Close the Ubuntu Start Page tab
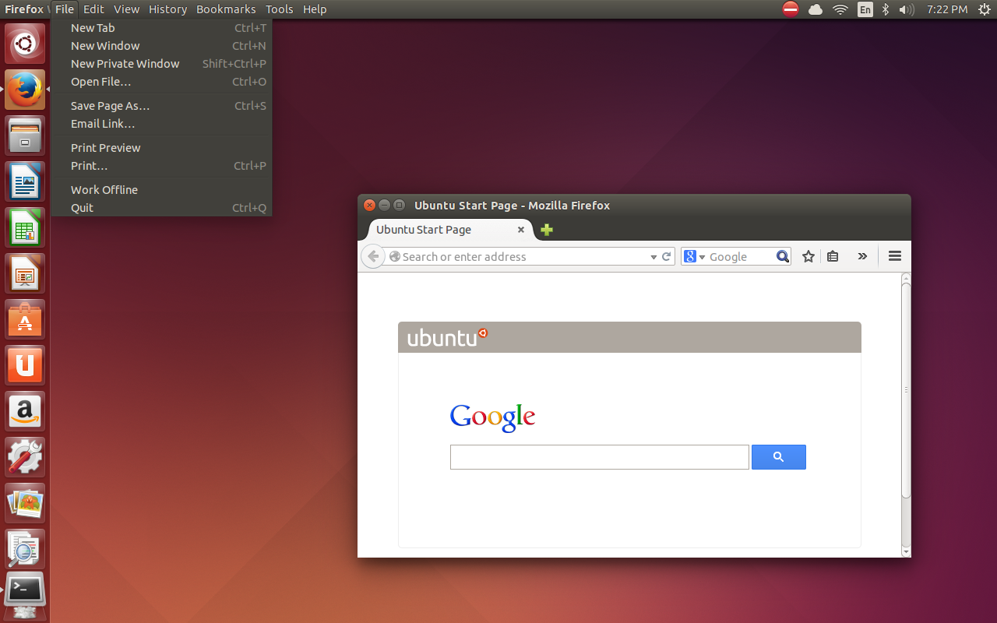The height and width of the screenshot is (623, 997). pyautogui.click(x=521, y=230)
